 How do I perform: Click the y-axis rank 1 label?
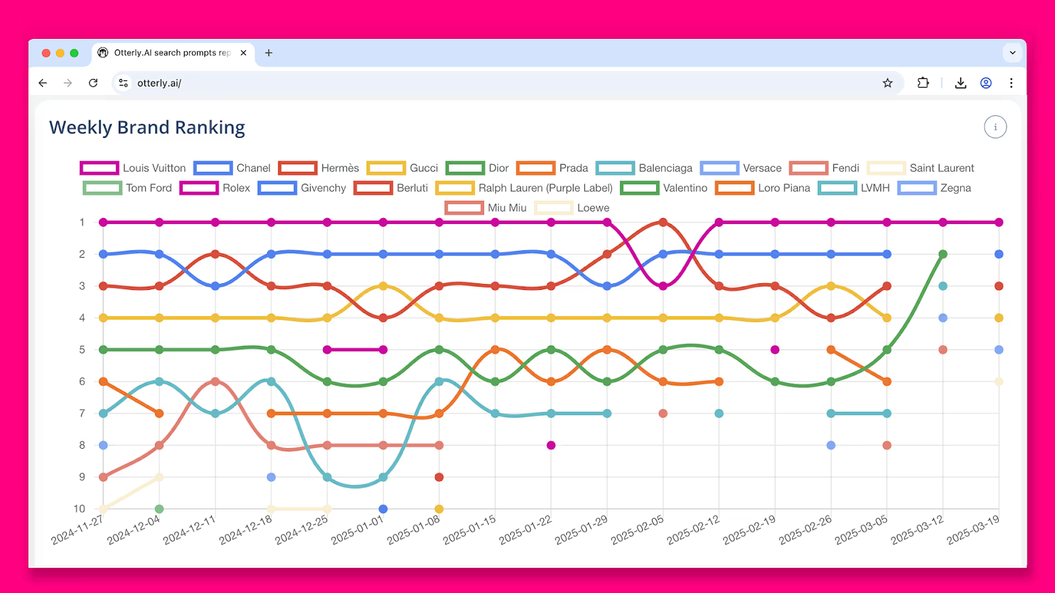tap(82, 222)
